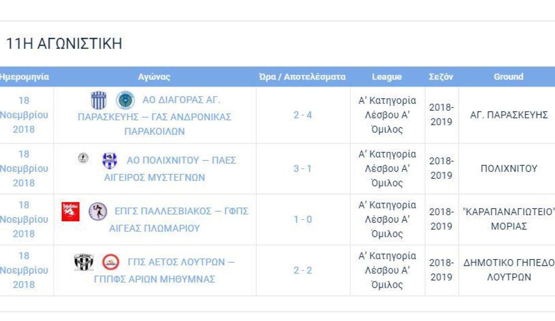The height and width of the screenshot is (321, 555).
Task: Click the 2 - 4 result link
Action: point(303,115)
